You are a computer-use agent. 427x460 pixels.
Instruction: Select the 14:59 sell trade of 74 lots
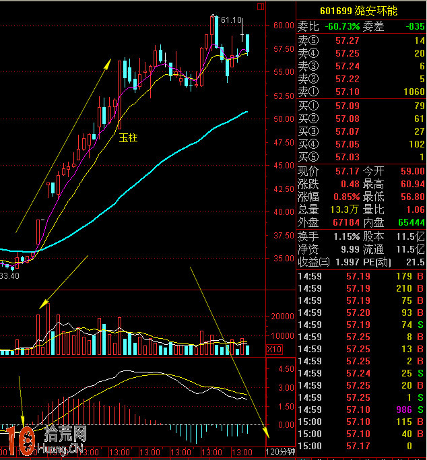tap(361, 325)
